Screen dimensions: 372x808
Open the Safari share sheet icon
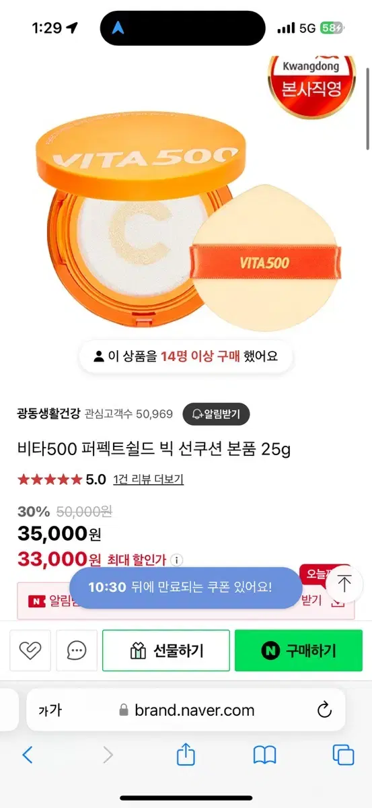click(x=186, y=755)
